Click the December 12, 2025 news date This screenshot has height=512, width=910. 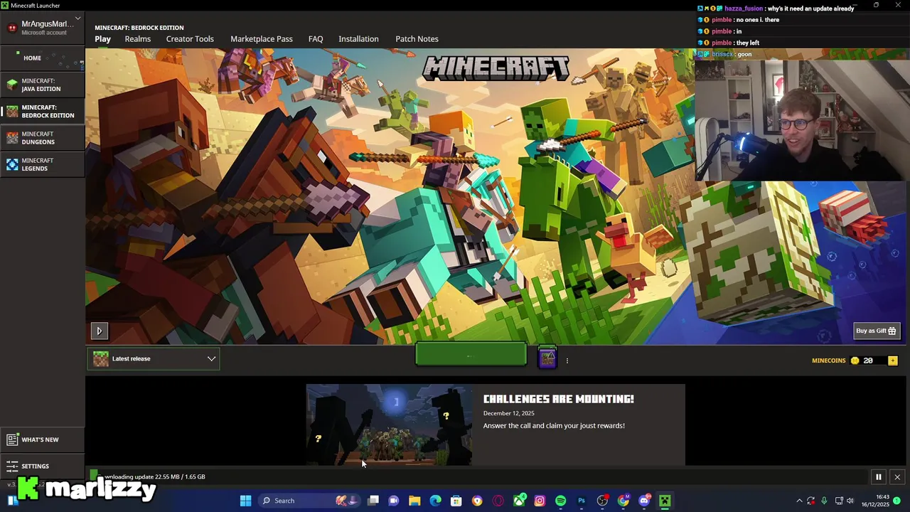pos(508,413)
